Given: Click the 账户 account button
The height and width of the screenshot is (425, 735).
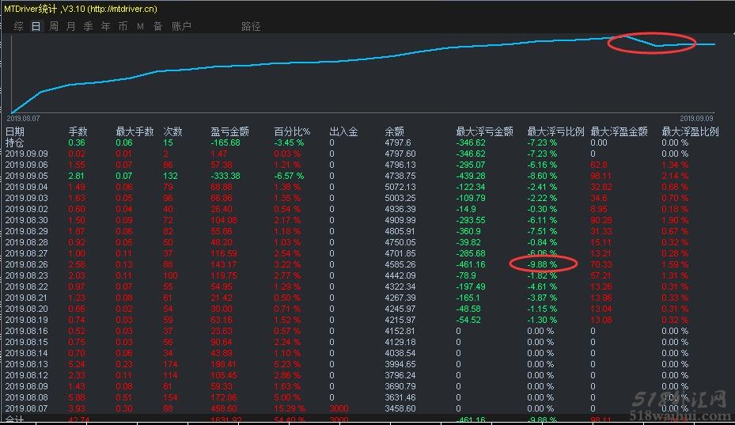Looking at the screenshot, I should pos(181,26).
